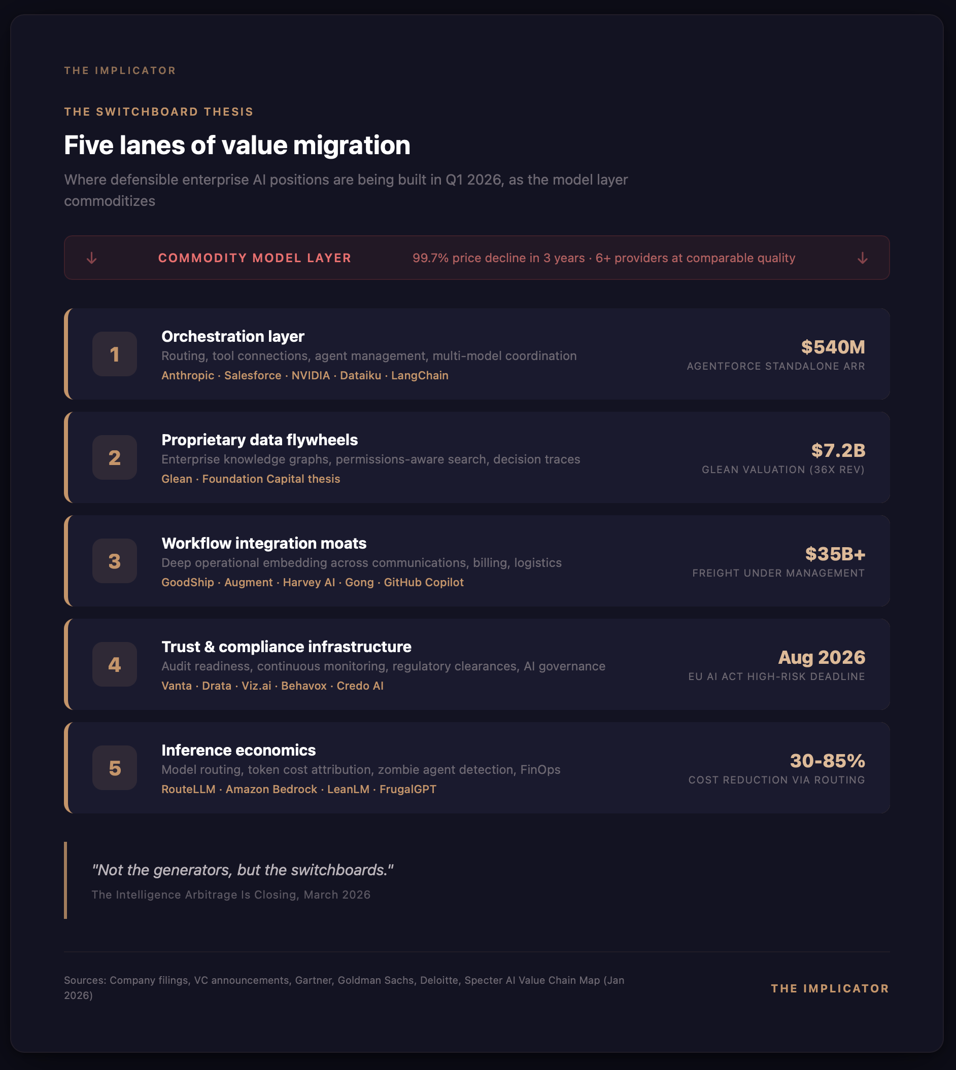The width and height of the screenshot is (956, 1070).
Task: Click the number 1 badge for Orchestration layer
Action: tap(115, 354)
